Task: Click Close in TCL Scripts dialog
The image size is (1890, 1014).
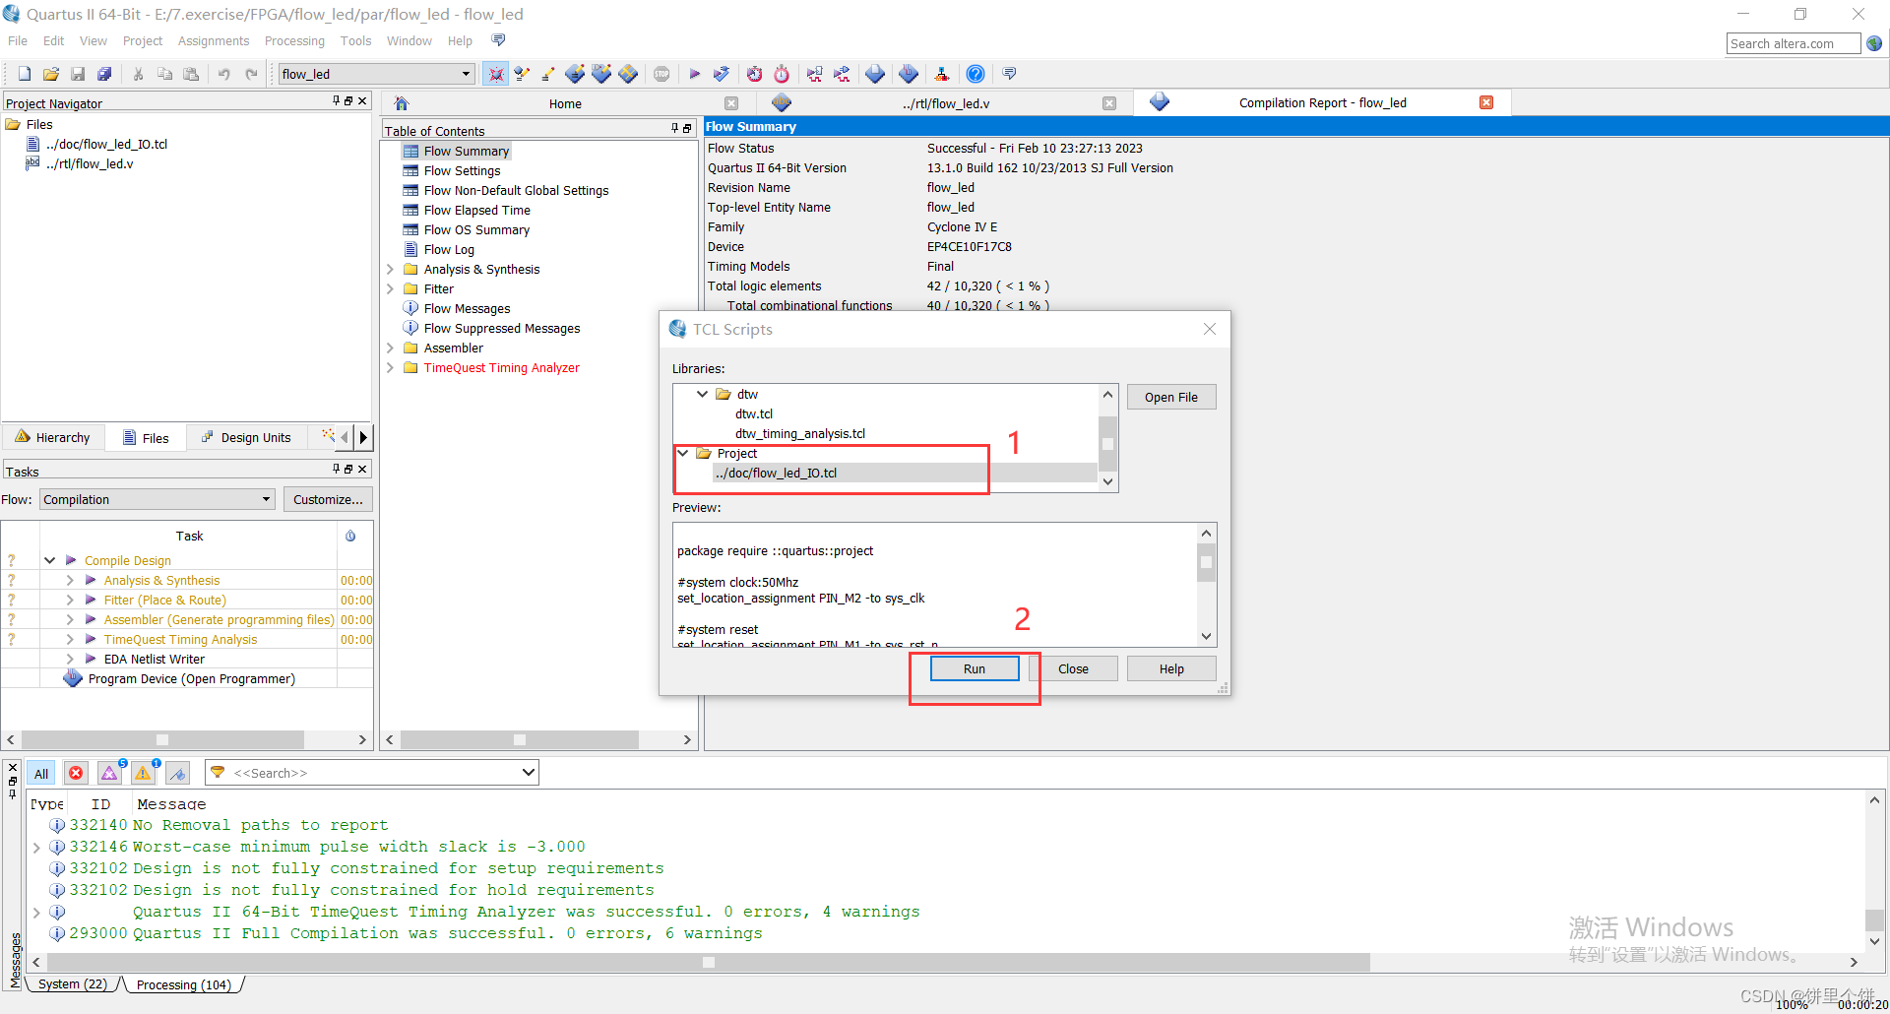Action: coord(1073,668)
